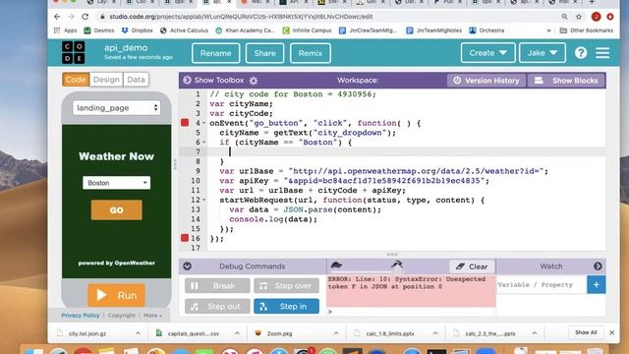Open the Create dropdown menu
629x354 pixels.
[x=487, y=52]
